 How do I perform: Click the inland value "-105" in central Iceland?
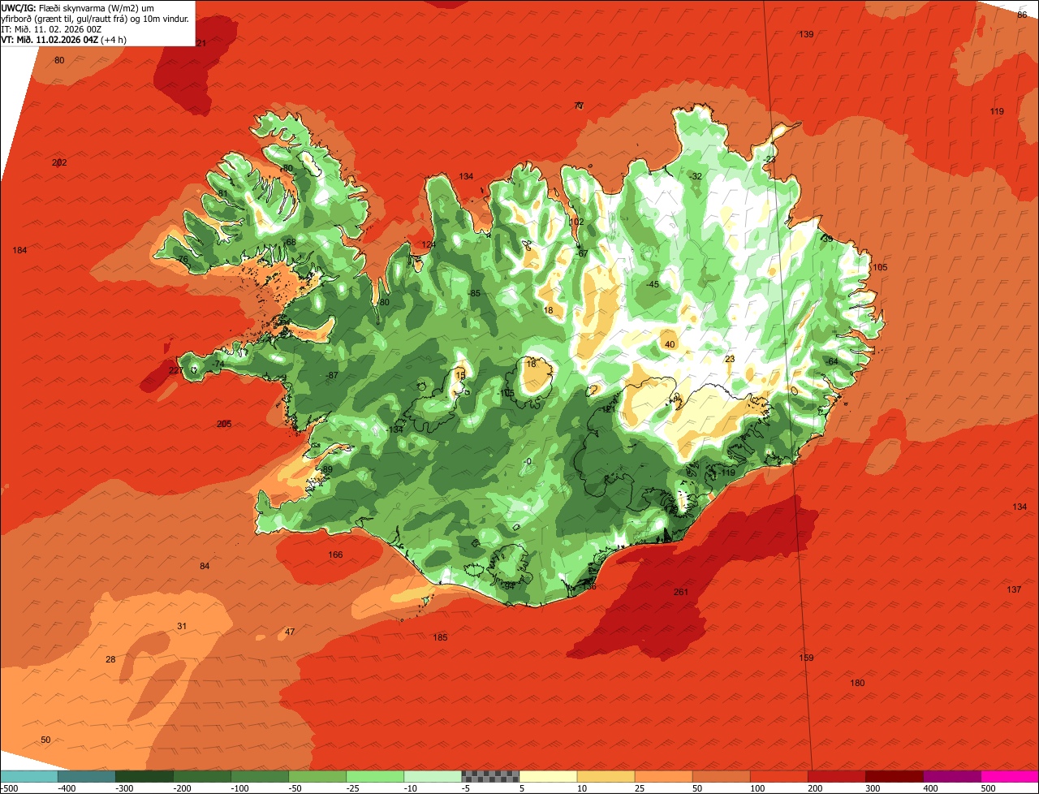[506, 393]
